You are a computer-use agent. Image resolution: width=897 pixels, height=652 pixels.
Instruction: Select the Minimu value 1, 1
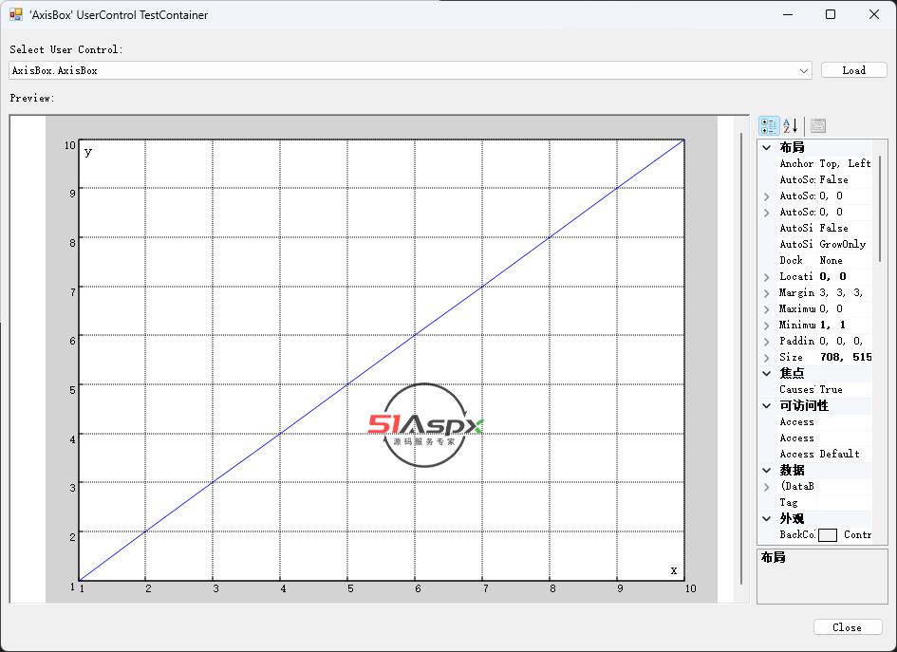(x=832, y=325)
